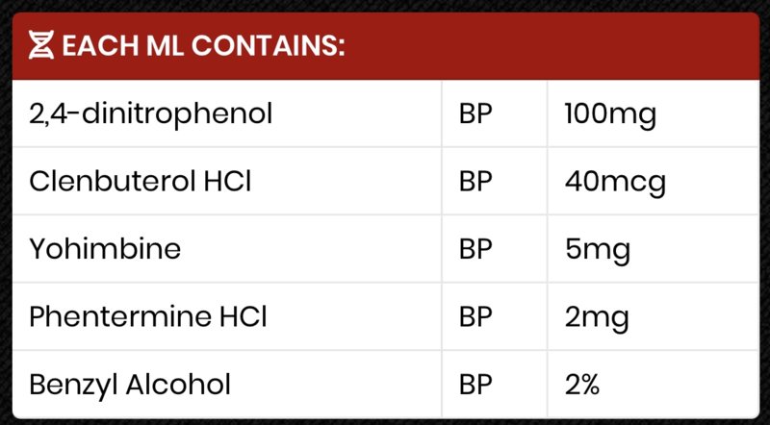Select the Yohimbine ingredient name
Screen dimensions: 770x425
tap(105, 249)
